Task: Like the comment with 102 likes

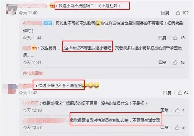Action: click(178, 13)
